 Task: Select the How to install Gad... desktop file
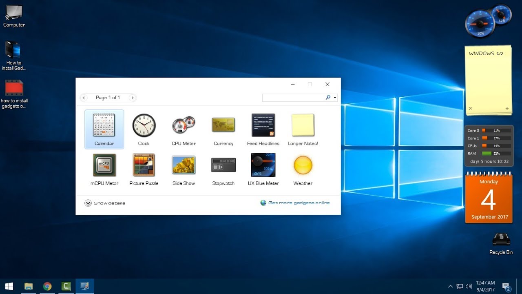(x=14, y=56)
